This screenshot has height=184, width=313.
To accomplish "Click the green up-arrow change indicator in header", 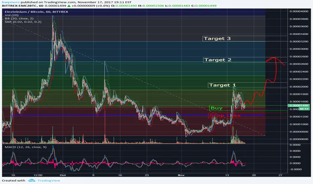I will click(69, 6).
